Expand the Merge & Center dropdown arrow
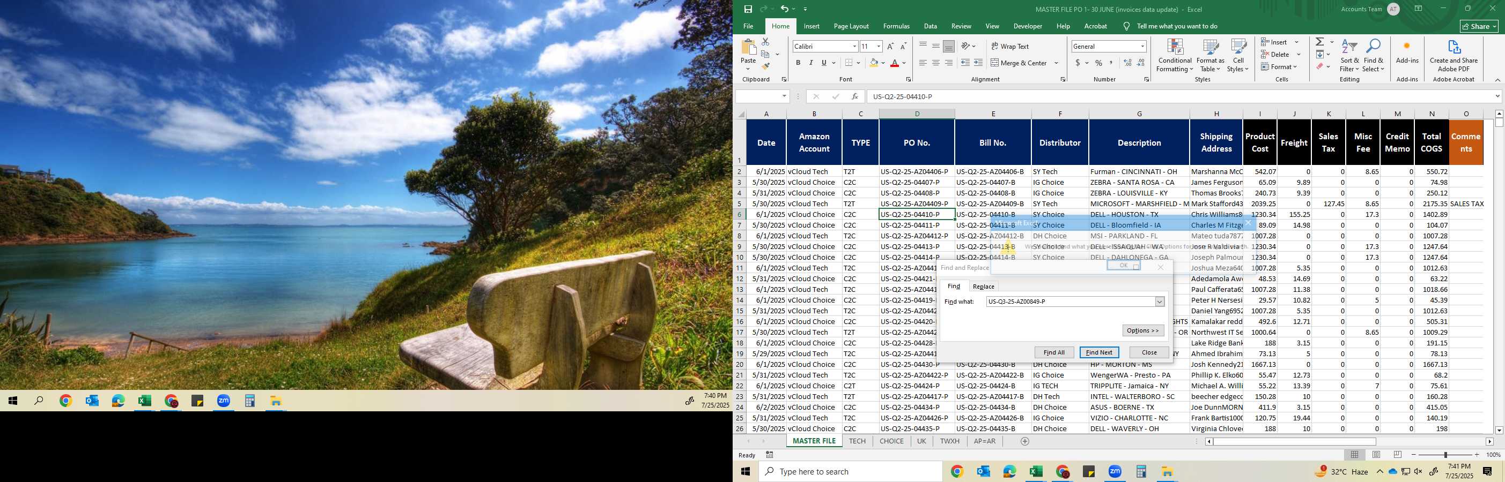The width and height of the screenshot is (1505, 482). [x=1056, y=63]
